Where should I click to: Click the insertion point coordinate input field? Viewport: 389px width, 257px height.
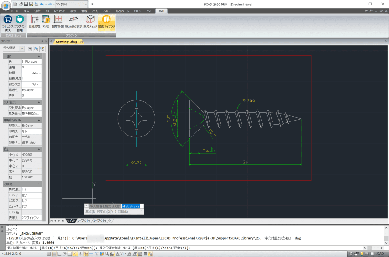tap(132, 206)
